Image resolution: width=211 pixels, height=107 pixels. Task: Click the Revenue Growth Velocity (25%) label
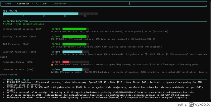pyautogui.click(x=23, y=29)
